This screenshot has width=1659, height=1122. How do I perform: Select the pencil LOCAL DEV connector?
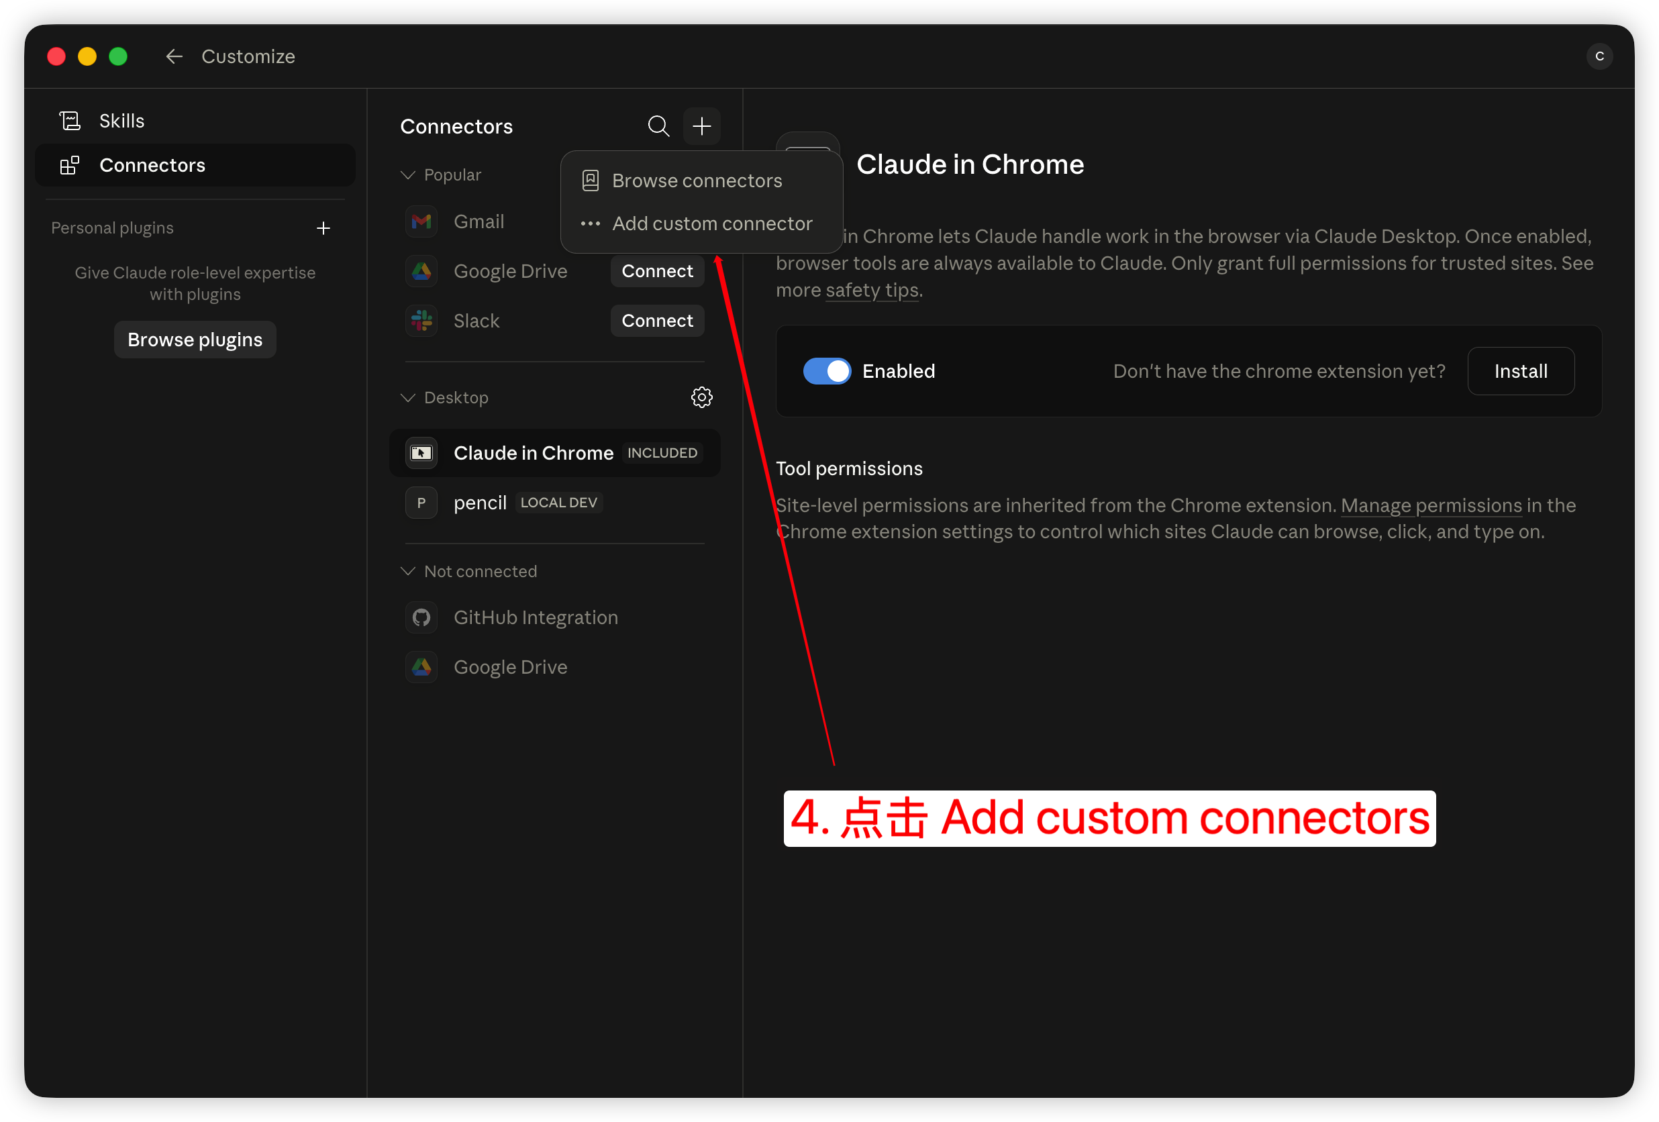click(554, 503)
